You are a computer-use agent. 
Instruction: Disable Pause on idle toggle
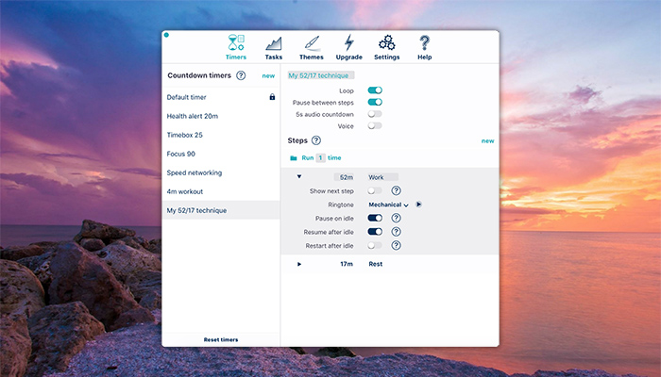(x=375, y=218)
